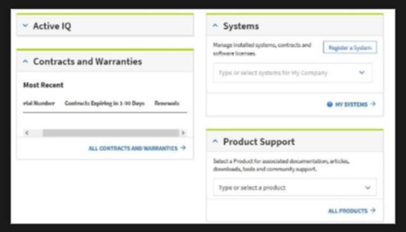Open the product dropdown arrow
This screenshot has width=406, height=232.
pyautogui.click(x=368, y=188)
